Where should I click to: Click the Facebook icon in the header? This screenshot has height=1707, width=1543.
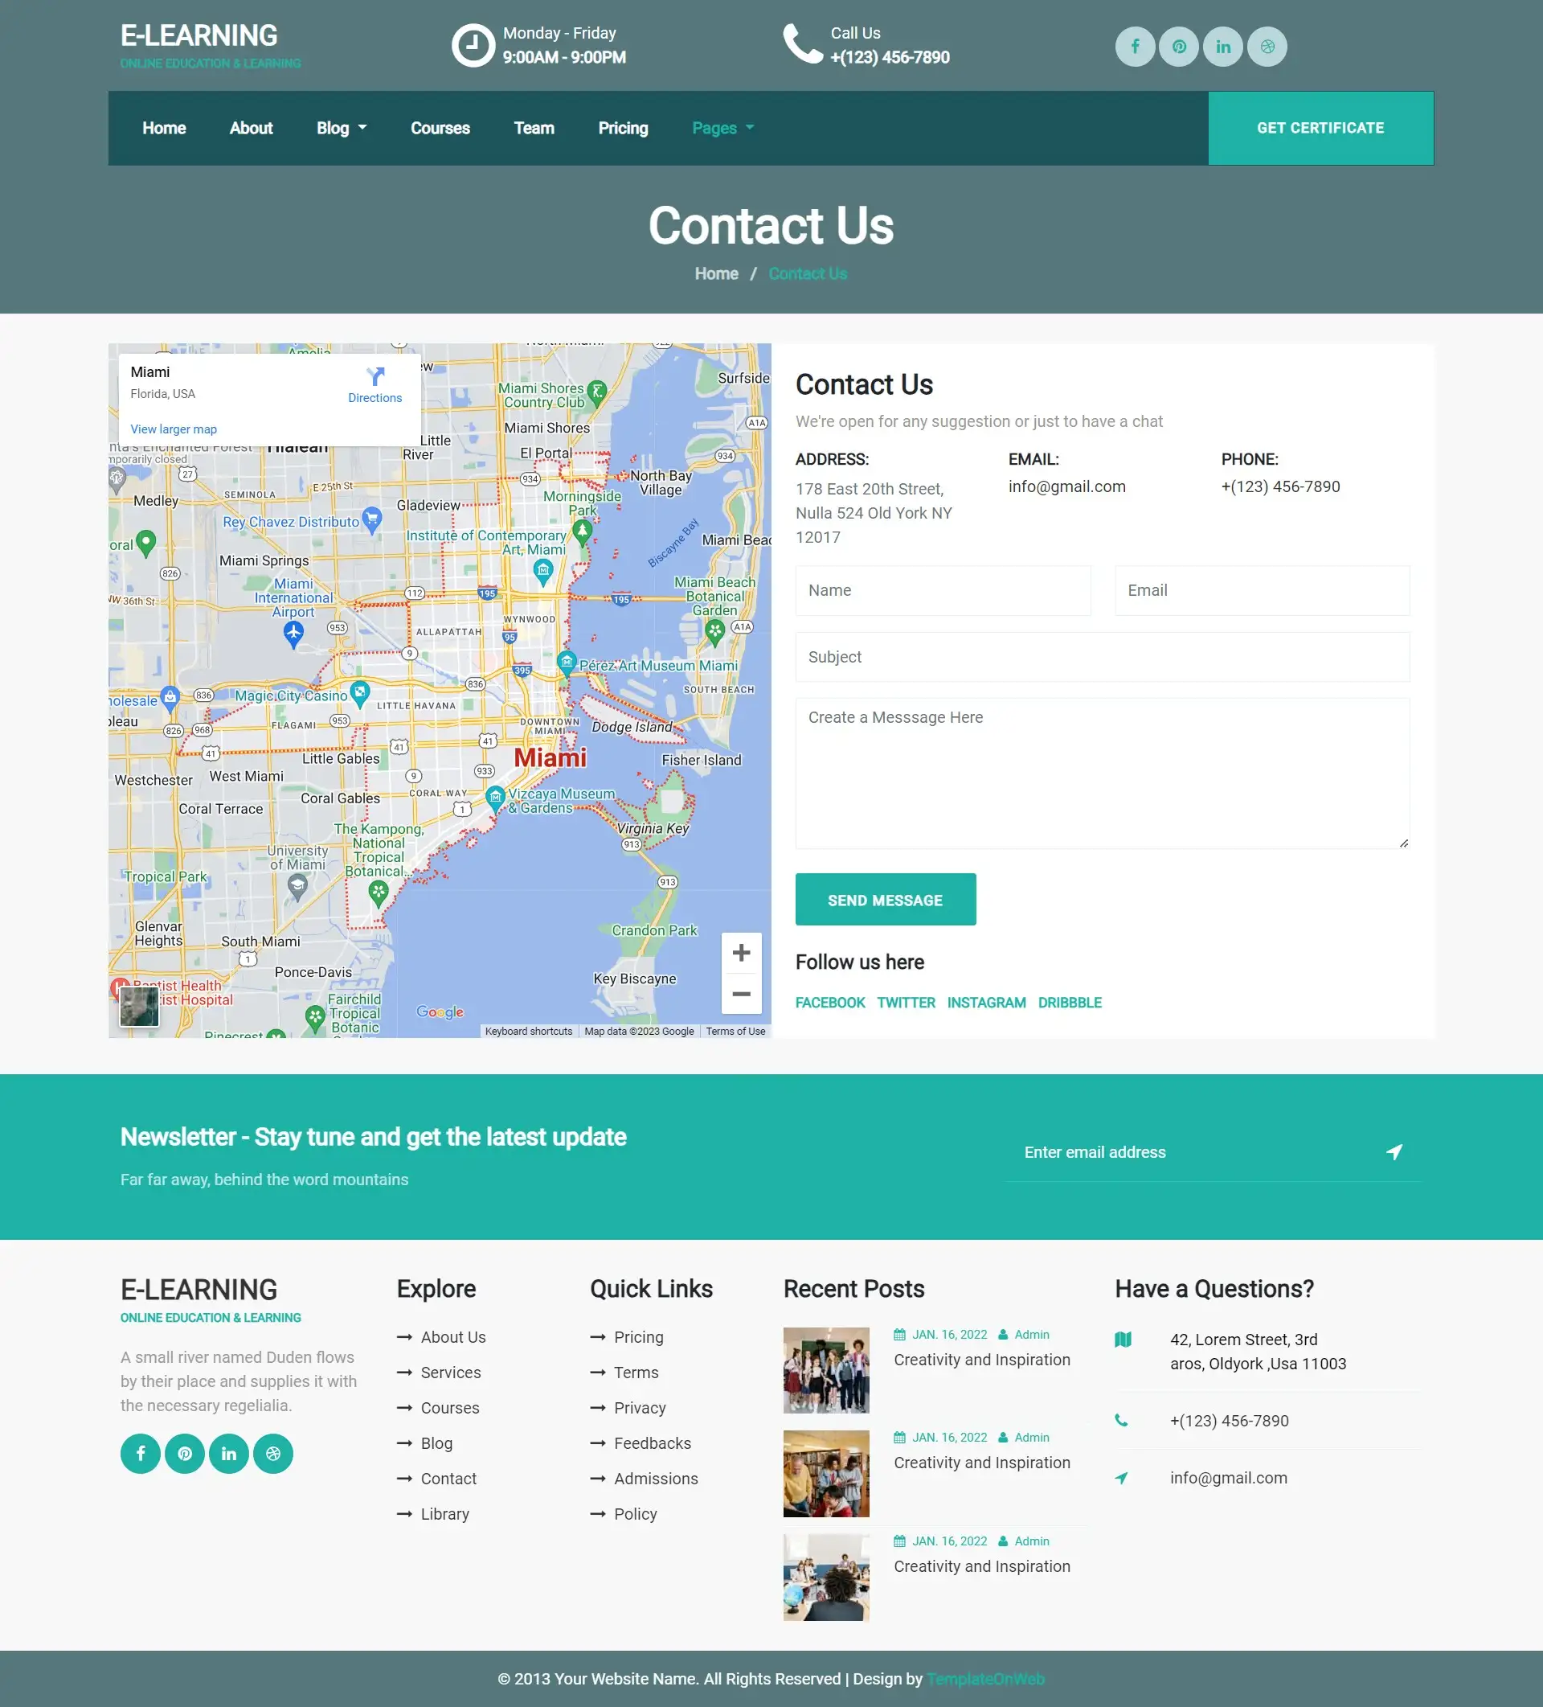coord(1135,47)
